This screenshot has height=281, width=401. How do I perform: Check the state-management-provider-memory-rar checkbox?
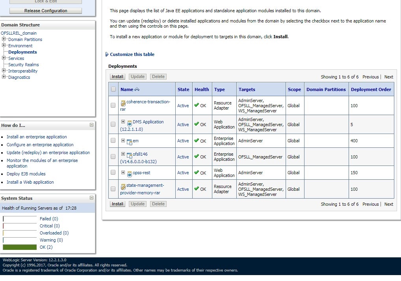(113, 189)
